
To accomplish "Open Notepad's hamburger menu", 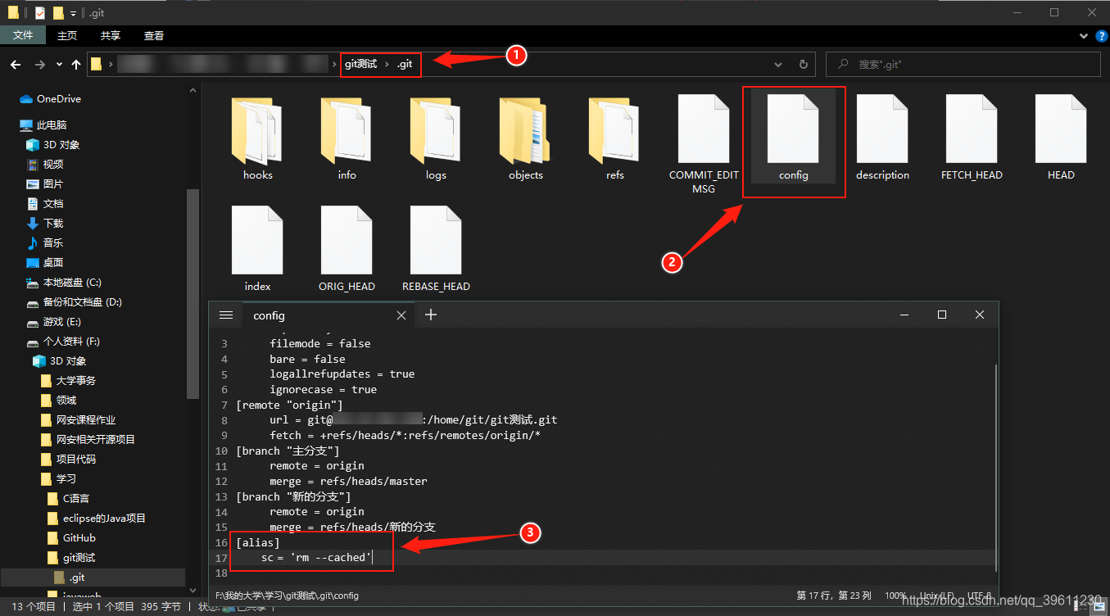I will tap(226, 315).
